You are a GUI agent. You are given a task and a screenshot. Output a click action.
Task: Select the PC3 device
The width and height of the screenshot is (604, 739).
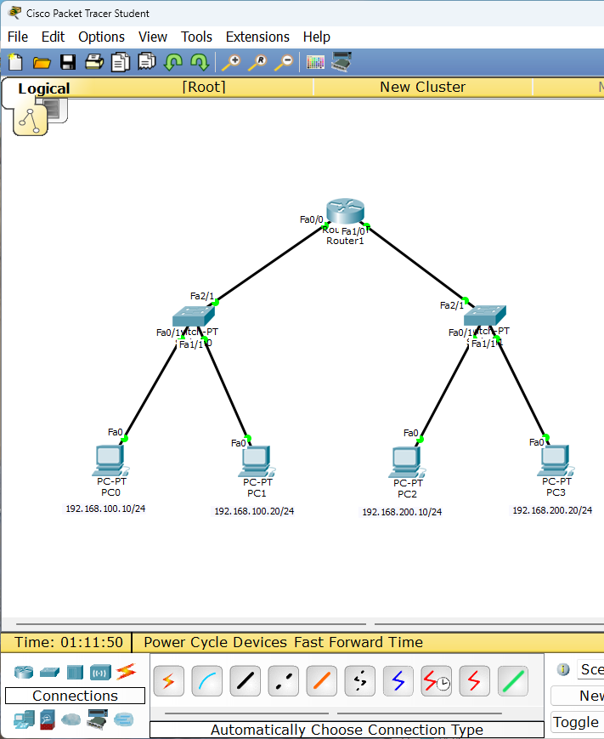556,460
